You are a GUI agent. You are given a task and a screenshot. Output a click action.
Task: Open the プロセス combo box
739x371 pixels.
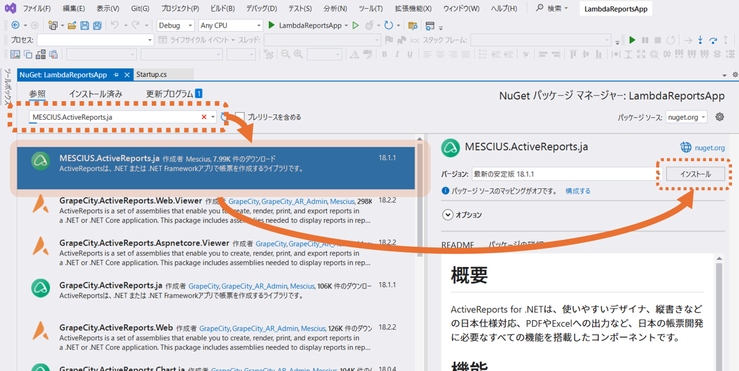point(95,40)
